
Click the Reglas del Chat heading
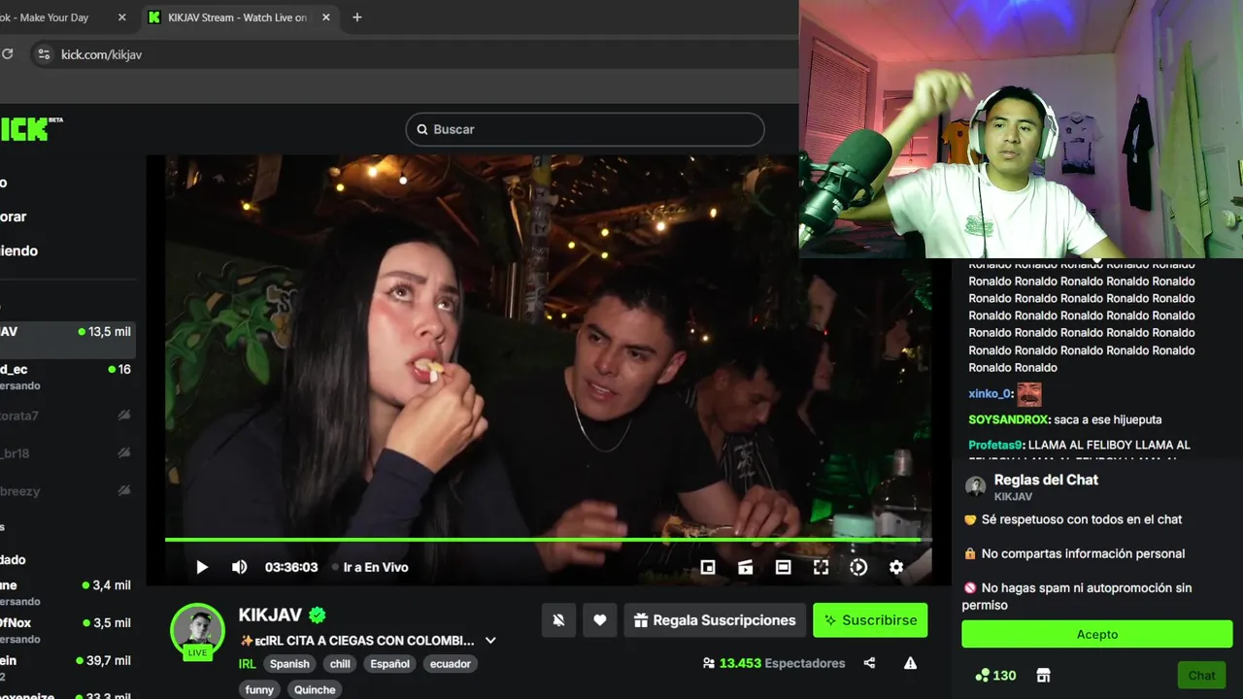coord(1046,480)
